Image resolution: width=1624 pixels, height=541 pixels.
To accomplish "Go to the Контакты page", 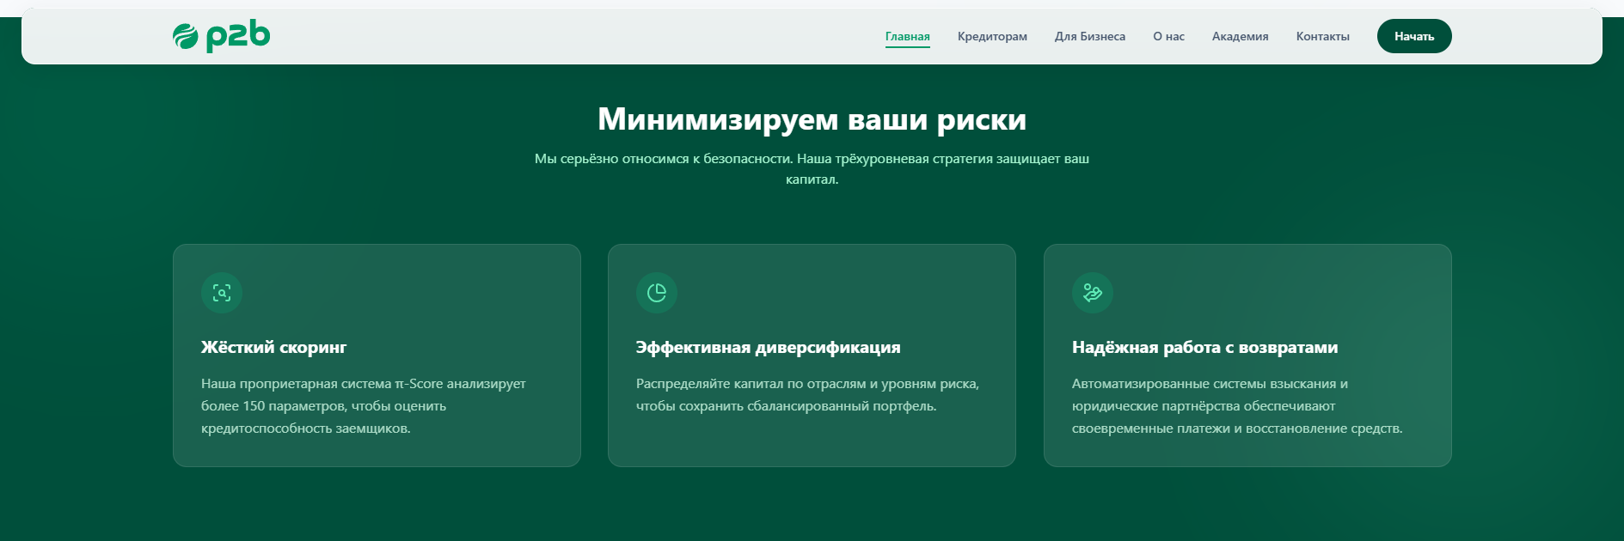I will [x=1322, y=36].
